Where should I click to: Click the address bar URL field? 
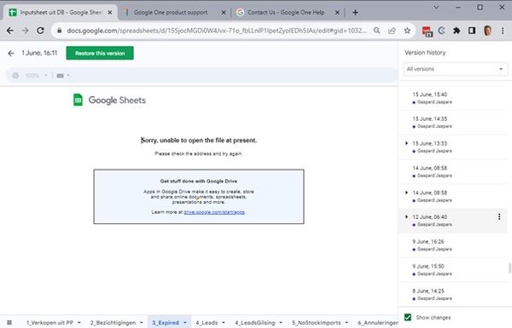pos(217,31)
